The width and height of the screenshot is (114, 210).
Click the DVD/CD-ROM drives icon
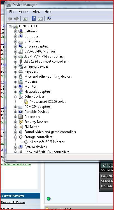point(21,51)
